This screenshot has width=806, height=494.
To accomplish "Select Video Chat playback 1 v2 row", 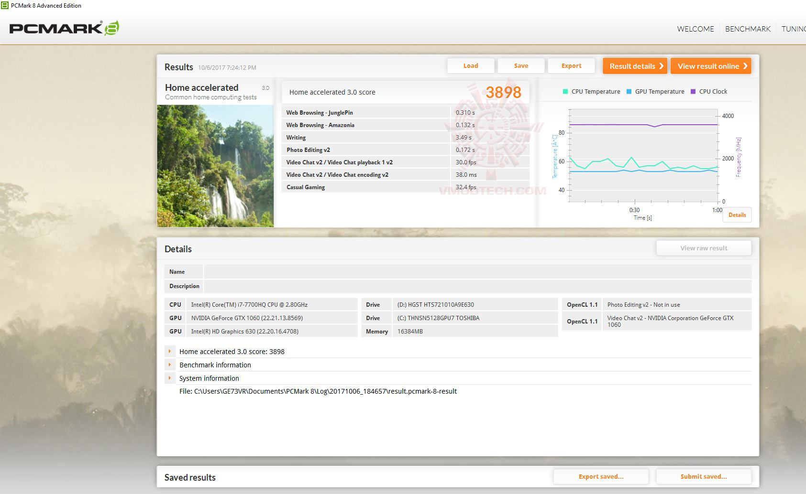I will [x=406, y=162].
